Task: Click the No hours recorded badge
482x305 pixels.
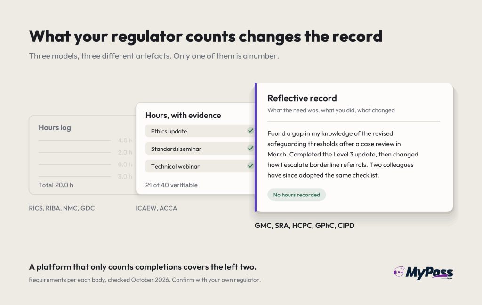Action: click(x=297, y=195)
